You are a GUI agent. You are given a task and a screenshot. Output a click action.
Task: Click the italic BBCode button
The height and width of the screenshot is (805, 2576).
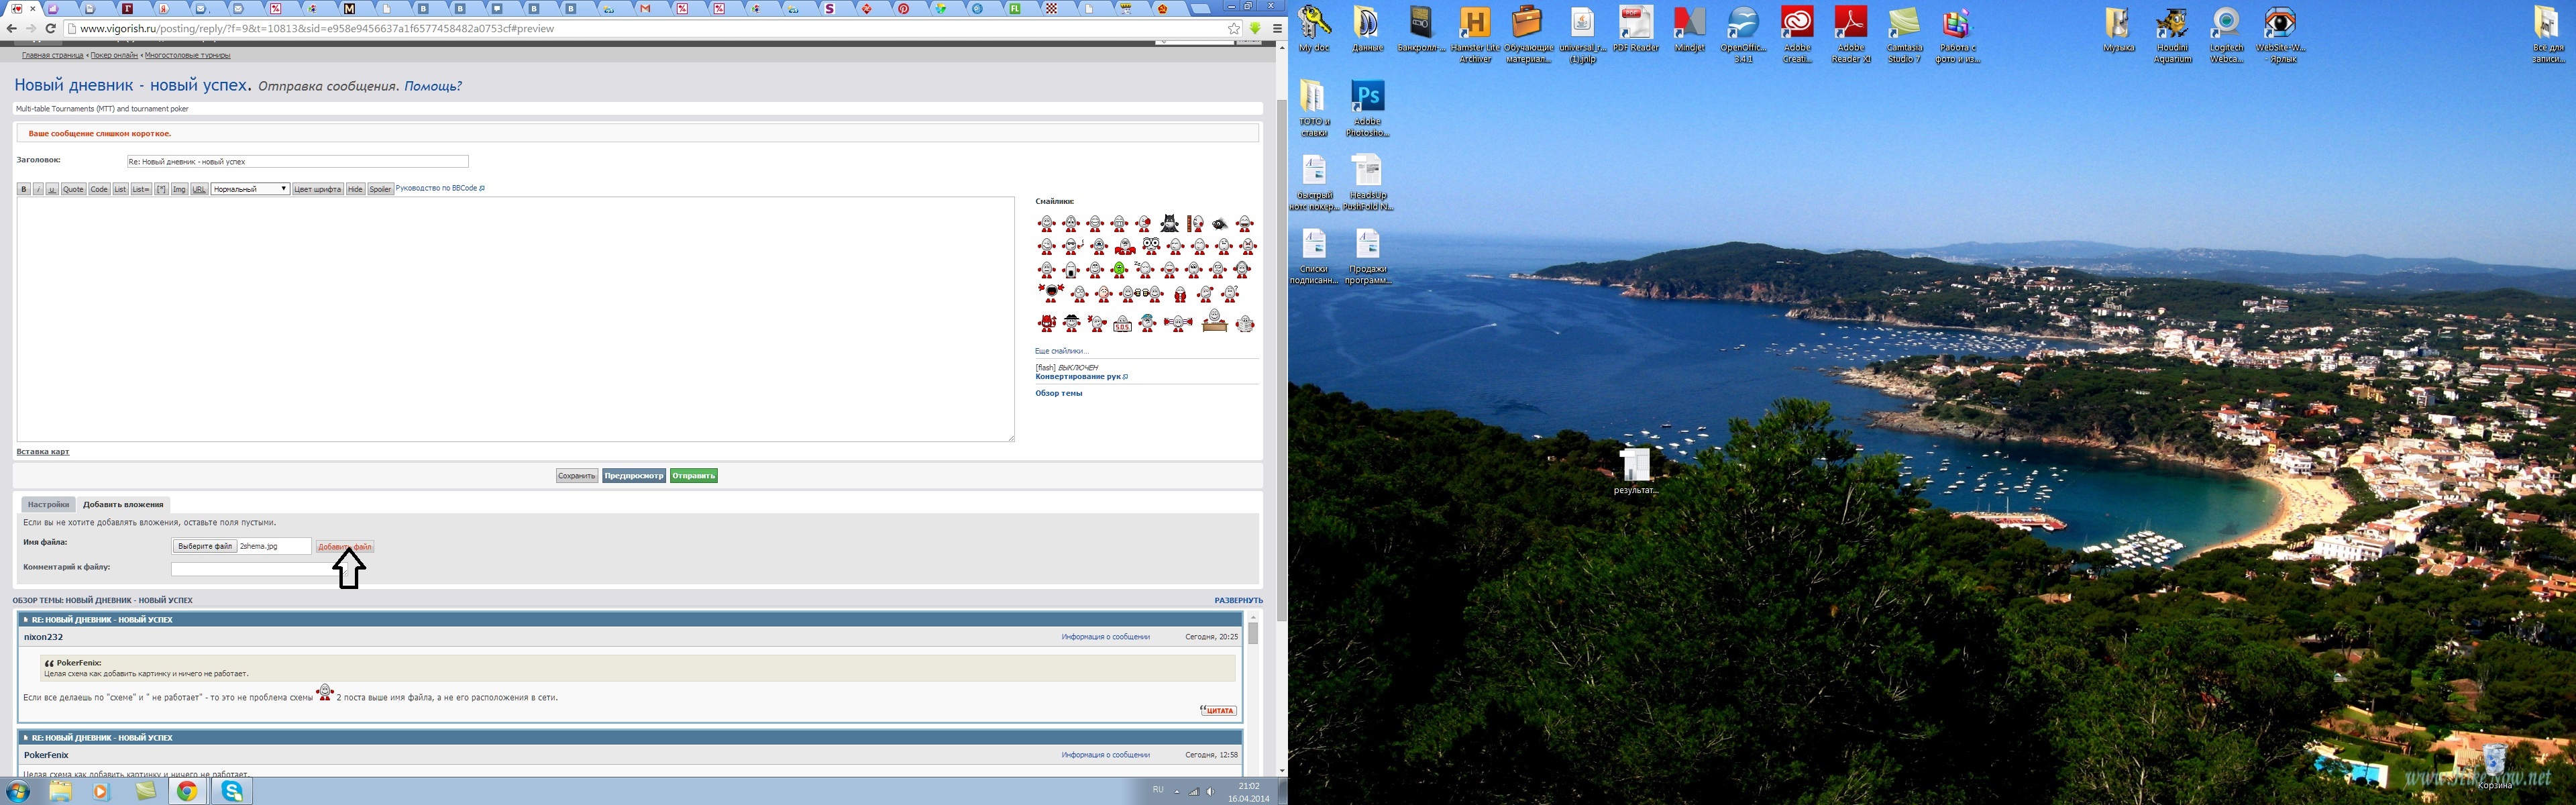[38, 189]
